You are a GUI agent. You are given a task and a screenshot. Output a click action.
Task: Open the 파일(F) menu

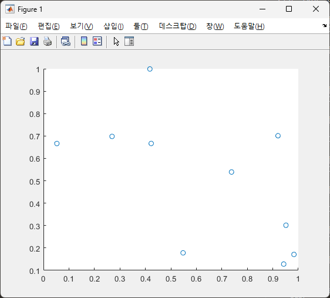coord(16,26)
